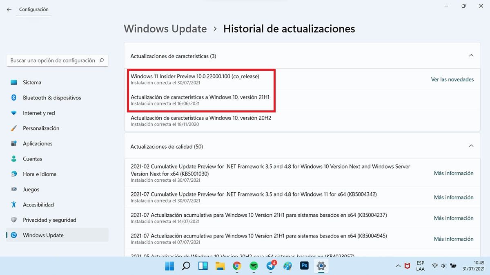The height and width of the screenshot is (275, 490).
Task: Open the Windows Start menu
Action: point(169,266)
